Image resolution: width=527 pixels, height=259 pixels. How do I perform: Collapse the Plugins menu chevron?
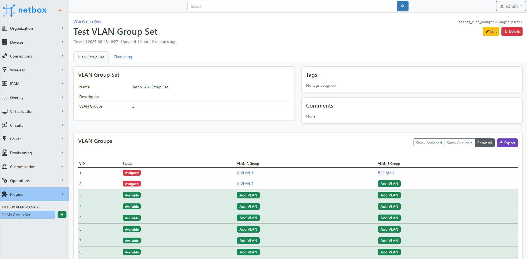[x=63, y=194]
